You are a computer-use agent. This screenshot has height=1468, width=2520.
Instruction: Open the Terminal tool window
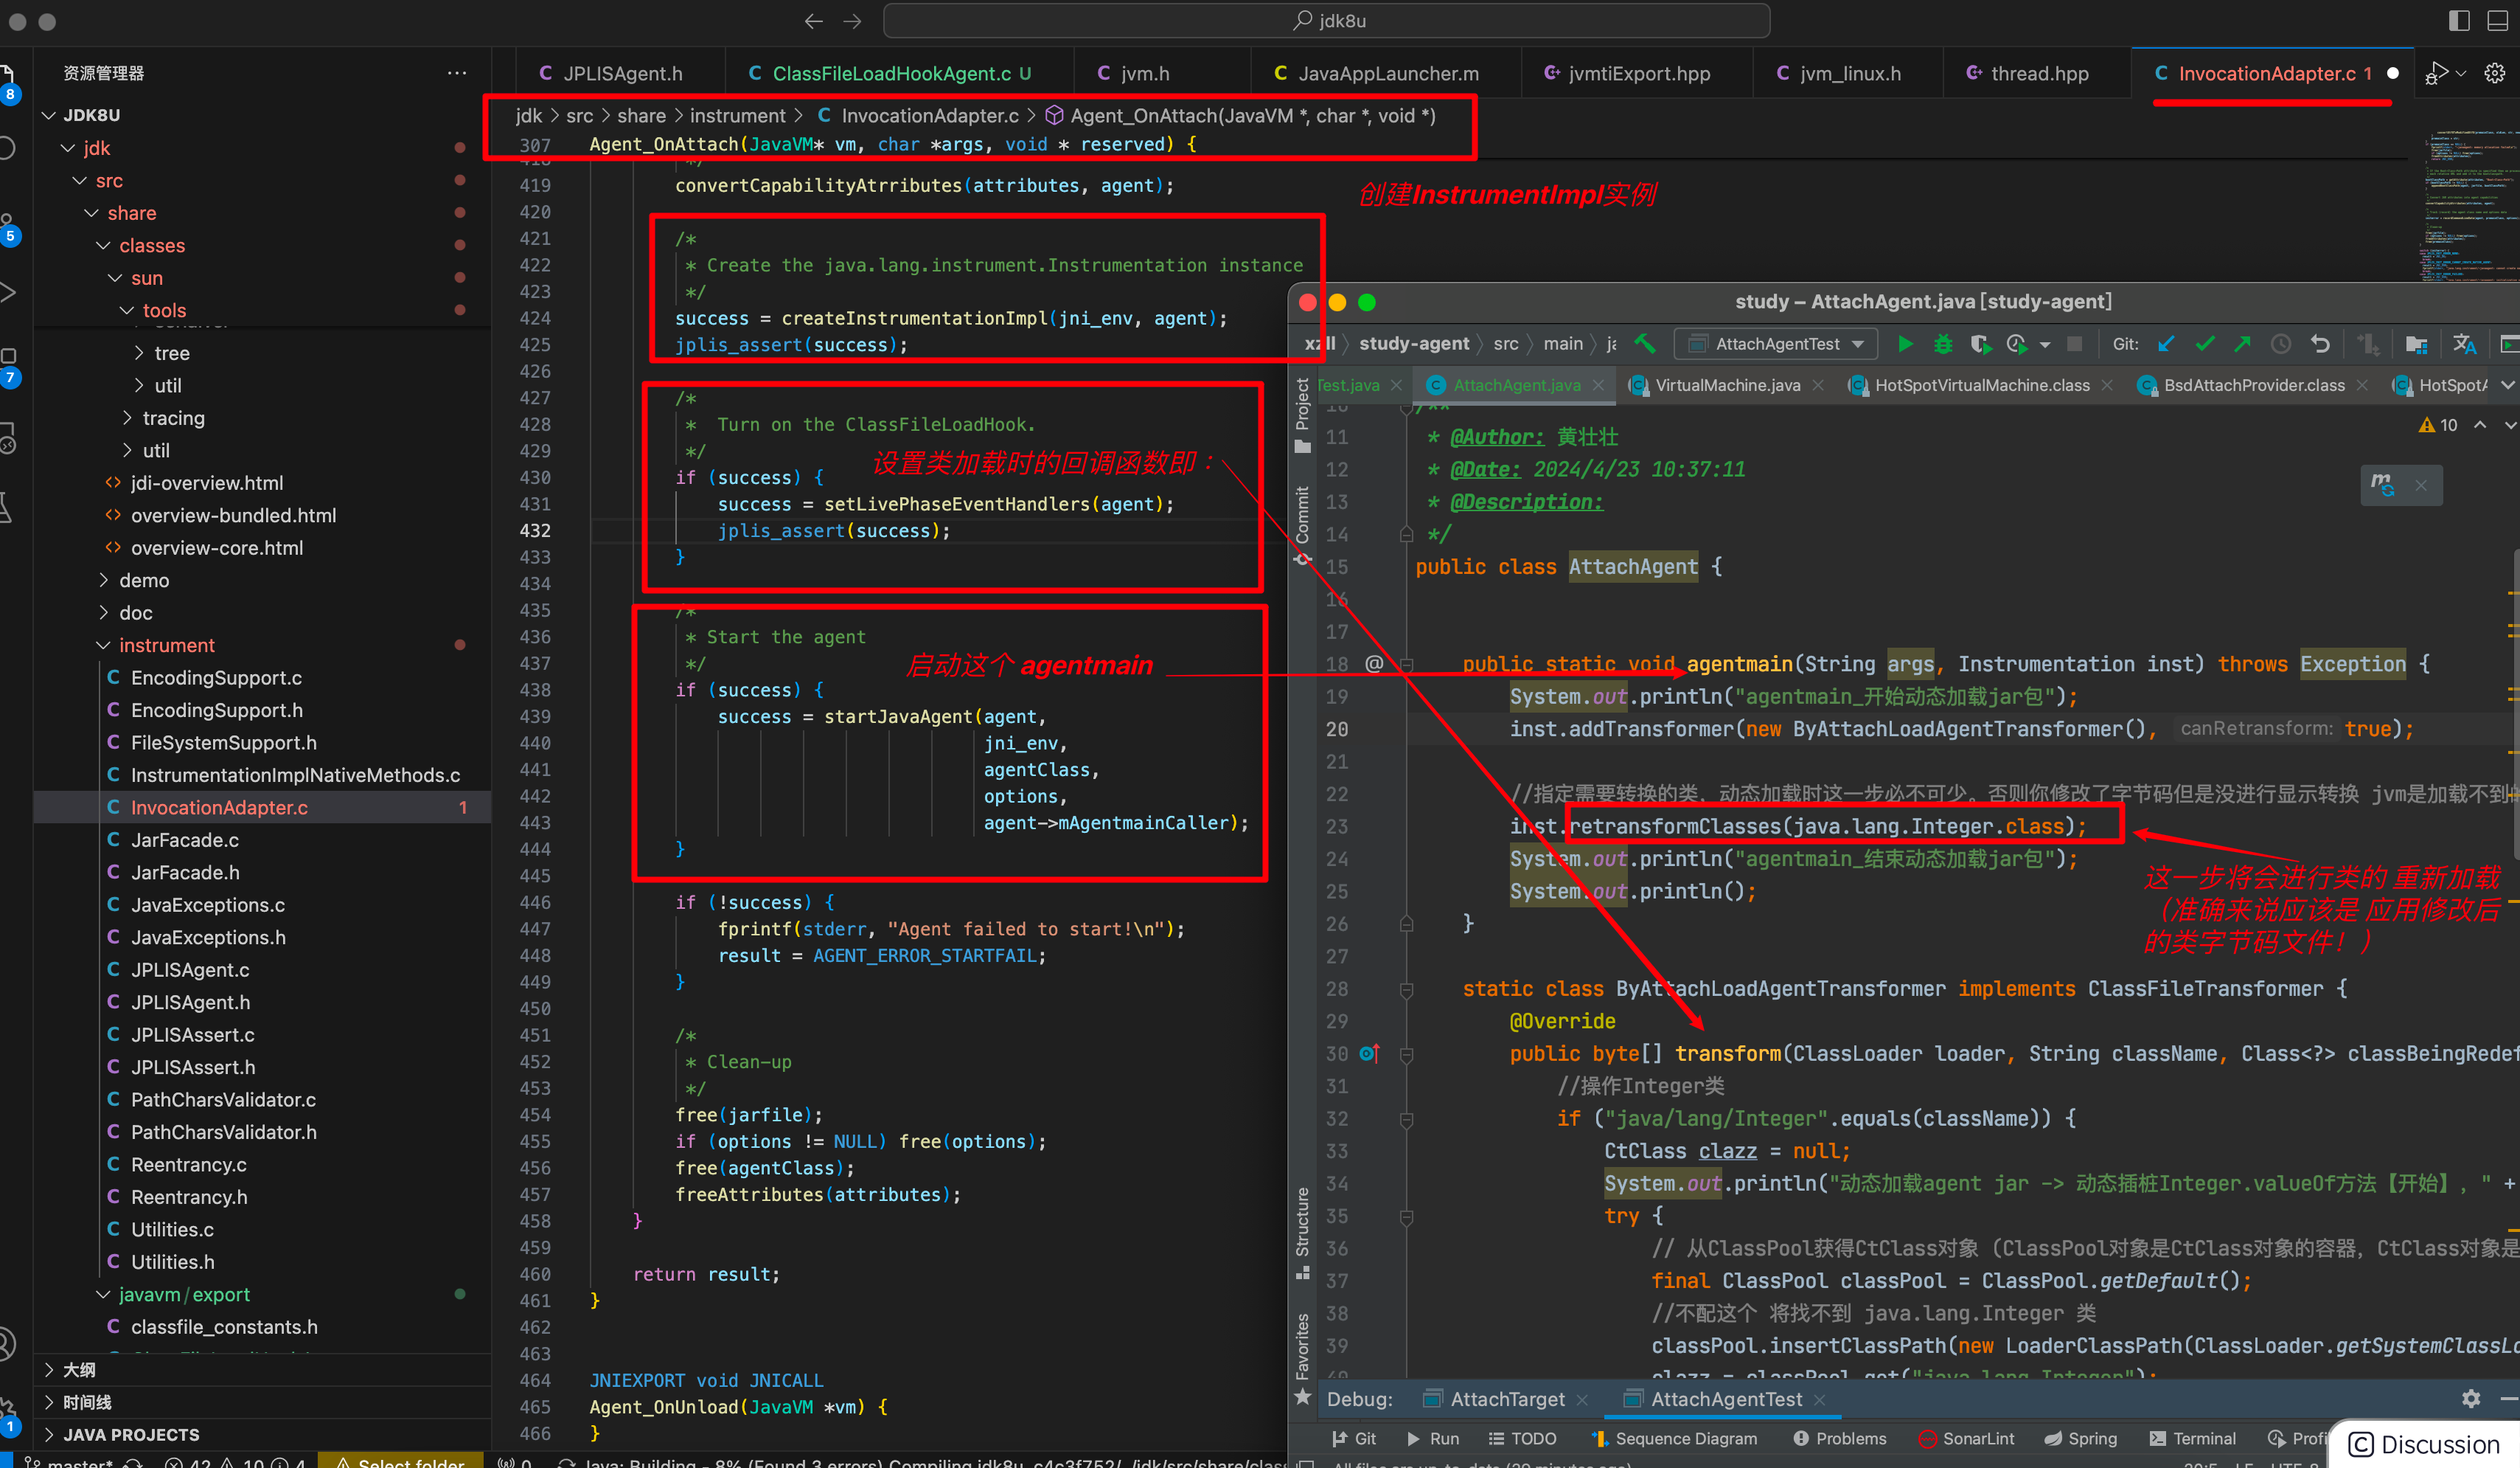2192,1438
